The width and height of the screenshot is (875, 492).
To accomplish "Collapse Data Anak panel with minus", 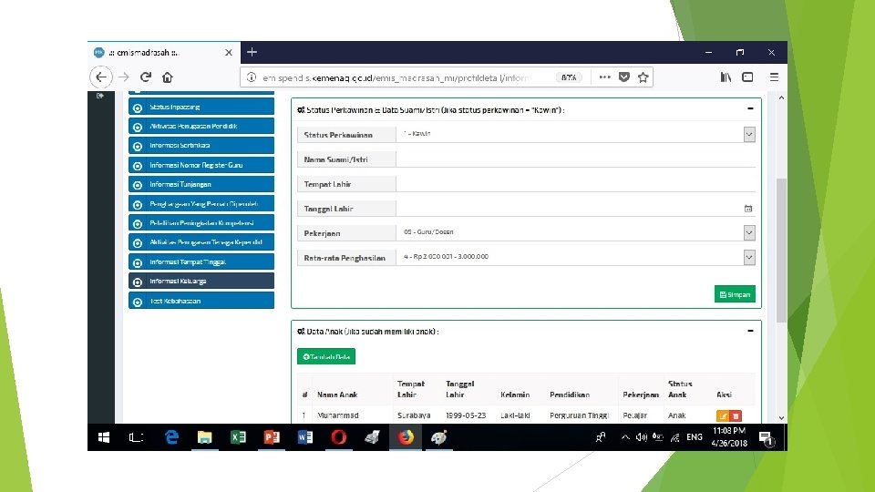I will coord(750,330).
